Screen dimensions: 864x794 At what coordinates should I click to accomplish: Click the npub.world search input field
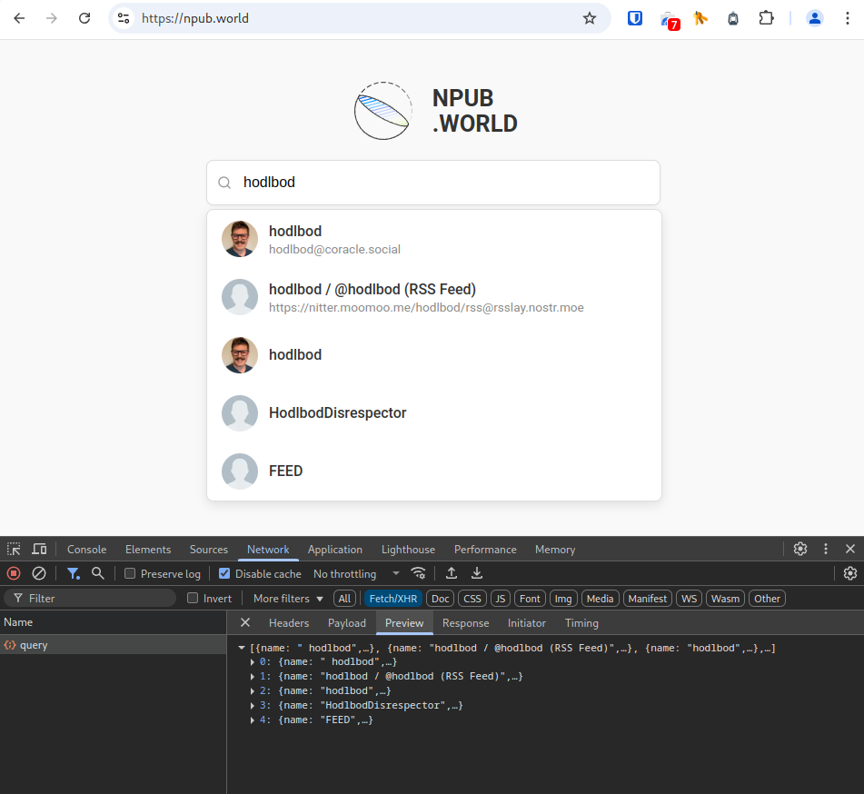(433, 183)
